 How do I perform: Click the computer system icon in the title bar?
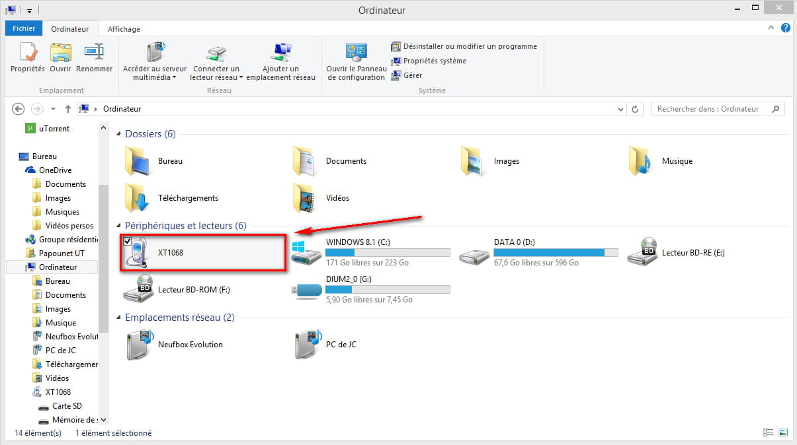pos(11,11)
